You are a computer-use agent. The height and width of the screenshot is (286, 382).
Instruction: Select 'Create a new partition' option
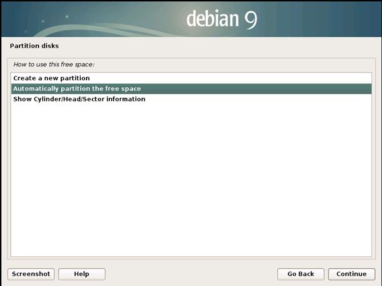pyautogui.click(x=191, y=78)
